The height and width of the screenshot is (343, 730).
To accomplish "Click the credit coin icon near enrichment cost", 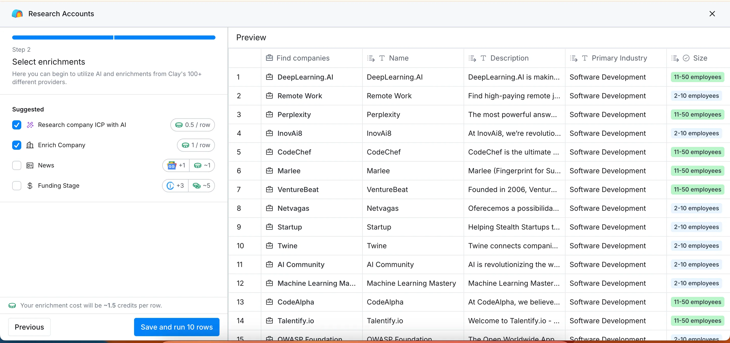I will (x=12, y=305).
